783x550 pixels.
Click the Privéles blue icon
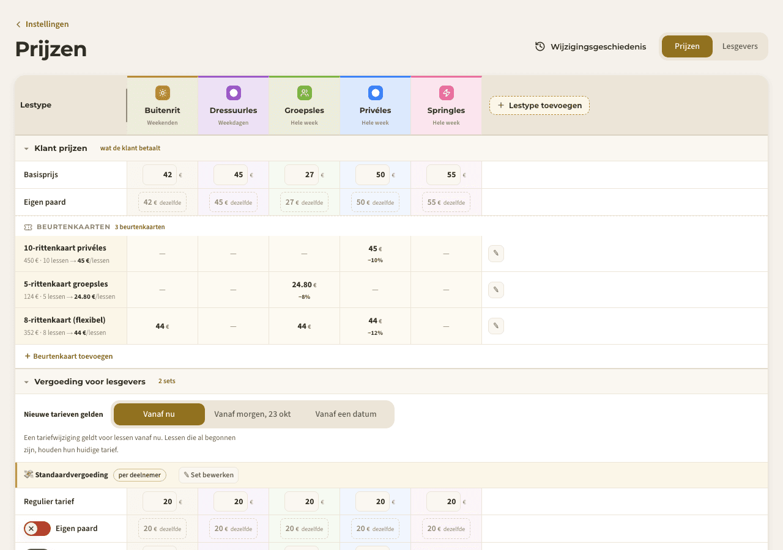click(x=375, y=93)
